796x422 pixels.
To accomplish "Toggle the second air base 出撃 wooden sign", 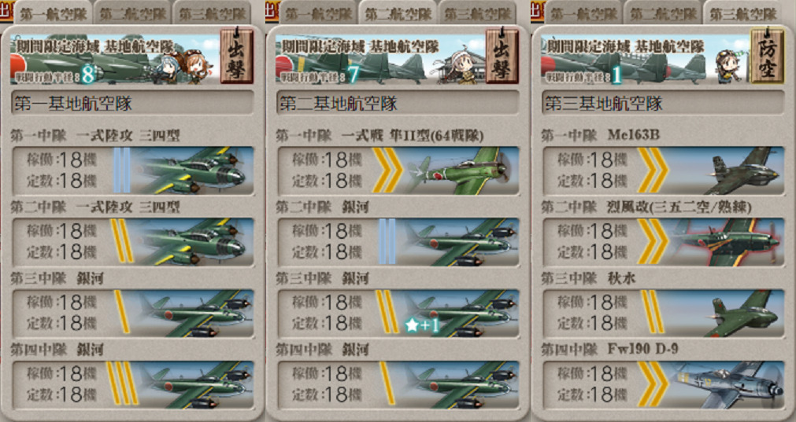I will 502,57.
